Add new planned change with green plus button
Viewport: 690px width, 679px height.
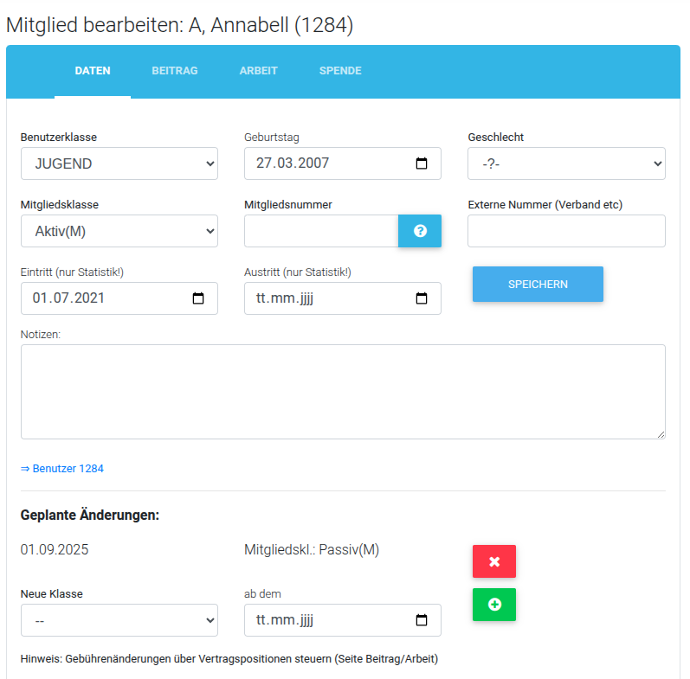[494, 605]
